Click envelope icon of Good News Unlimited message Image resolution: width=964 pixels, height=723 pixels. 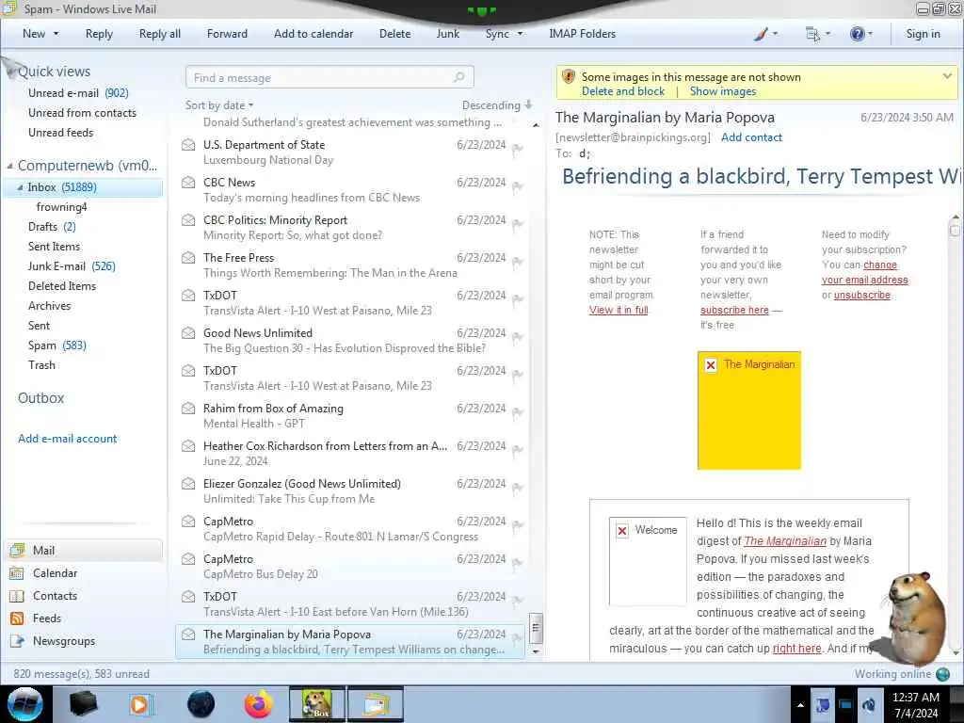tap(188, 333)
